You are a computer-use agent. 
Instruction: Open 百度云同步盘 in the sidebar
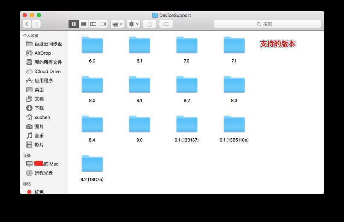[x=44, y=44]
